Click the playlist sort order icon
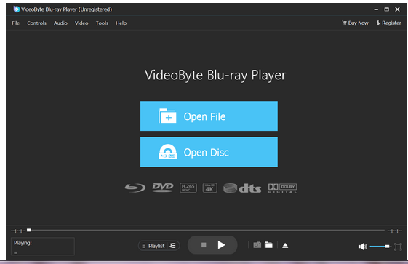Viewport: 408px width, 264px height. click(x=173, y=246)
